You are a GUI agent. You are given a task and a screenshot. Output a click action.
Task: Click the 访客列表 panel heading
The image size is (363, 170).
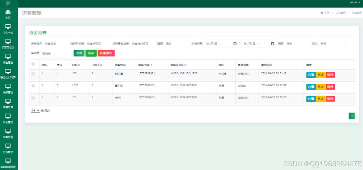point(38,33)
